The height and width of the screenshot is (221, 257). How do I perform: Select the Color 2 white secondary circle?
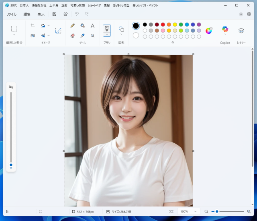pos(136,35)
